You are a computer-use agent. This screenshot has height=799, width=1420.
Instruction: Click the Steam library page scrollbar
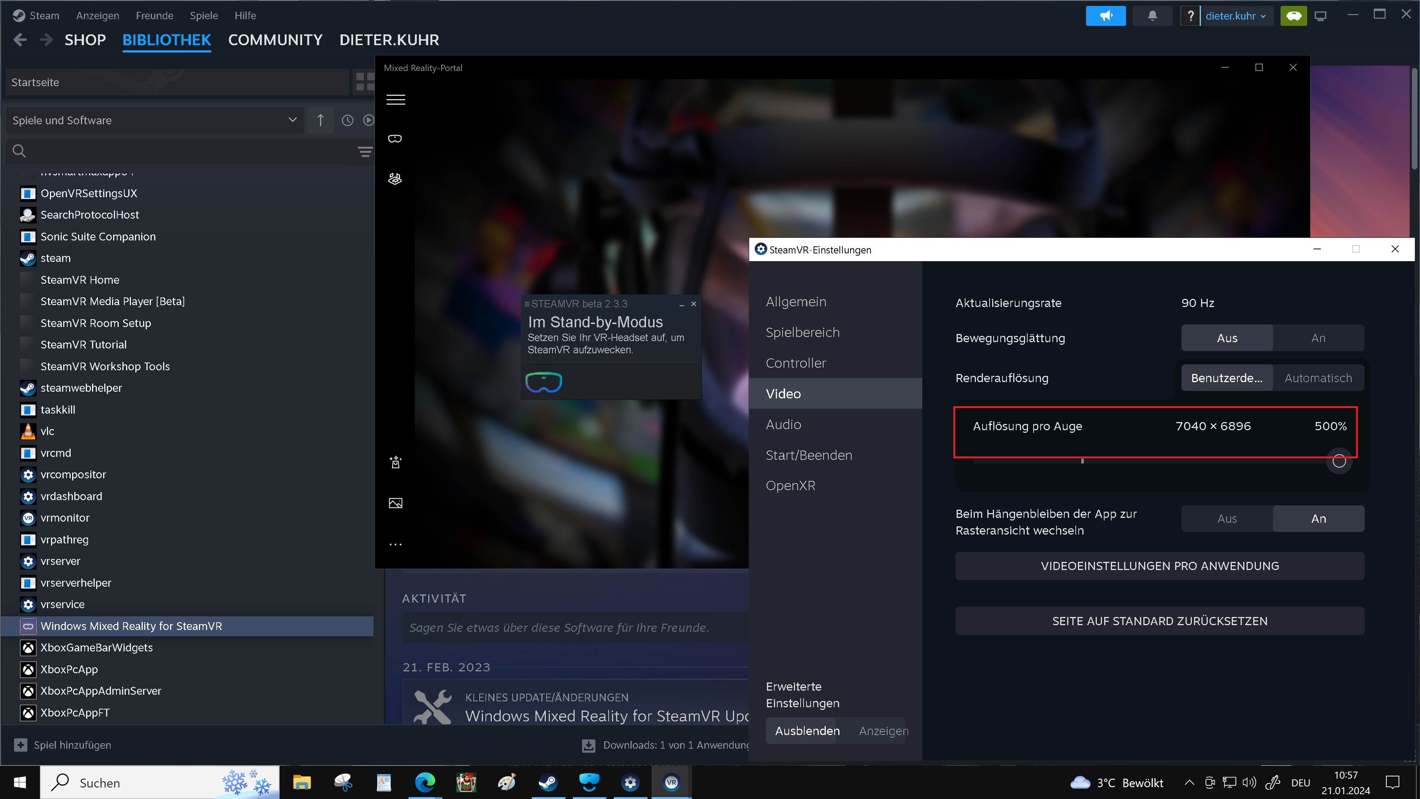(1414, 118)
